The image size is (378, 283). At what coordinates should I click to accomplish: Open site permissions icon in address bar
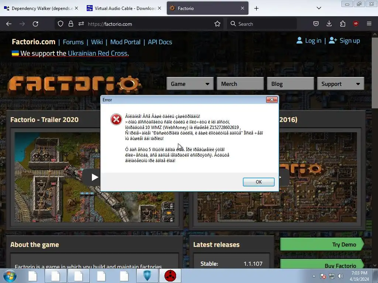point(81,24)
